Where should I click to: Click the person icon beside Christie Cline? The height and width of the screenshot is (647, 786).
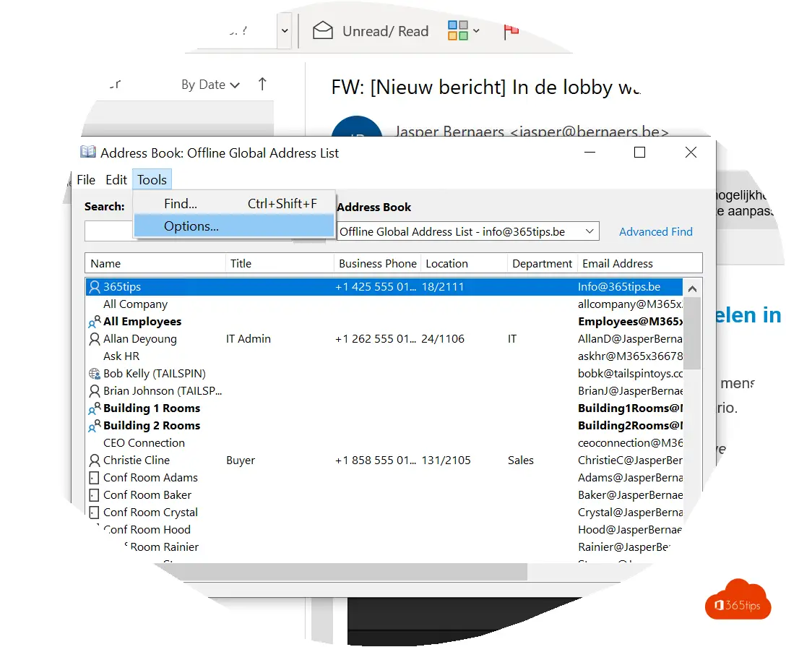[94, 460]
